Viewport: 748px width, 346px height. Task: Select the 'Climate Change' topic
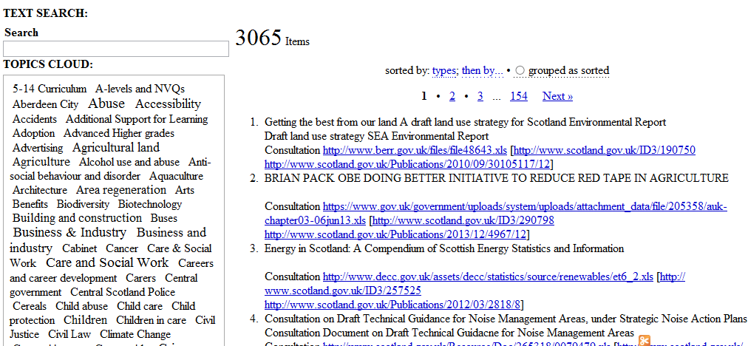pyautogui.click(x=135, y=334)
